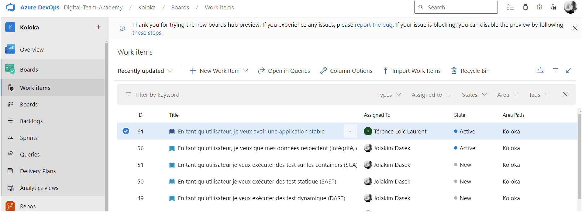Click Joiakim Dasek avatar in row 56

368,148
